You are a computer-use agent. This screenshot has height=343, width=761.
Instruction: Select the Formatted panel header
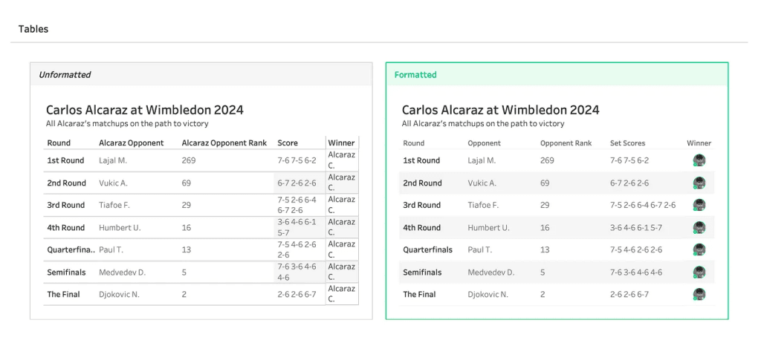pos(415,75)
